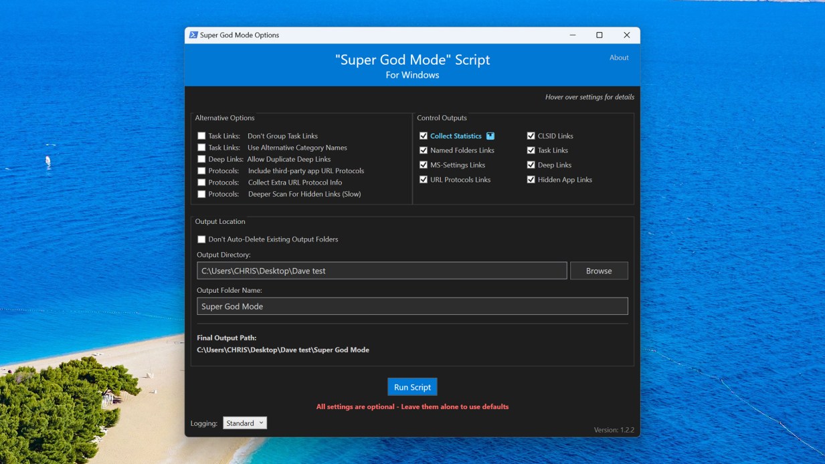The height and width of the screenshot is (464, 825).
Task: Disable Named Folders Links output
Action: [x=424, y=150]
